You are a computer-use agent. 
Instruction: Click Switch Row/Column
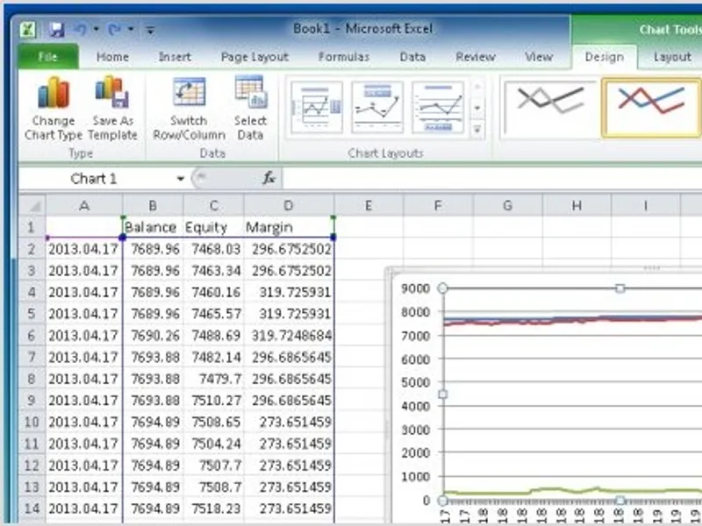tap(189, 108)
